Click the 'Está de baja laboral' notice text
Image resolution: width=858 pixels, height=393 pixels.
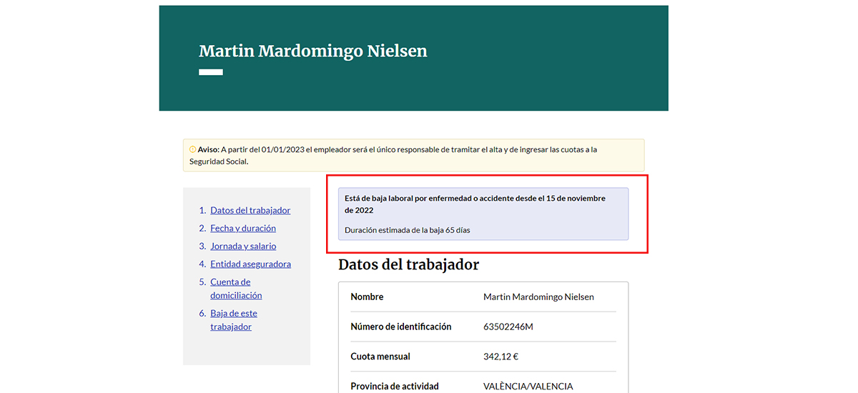coord(475,204)
